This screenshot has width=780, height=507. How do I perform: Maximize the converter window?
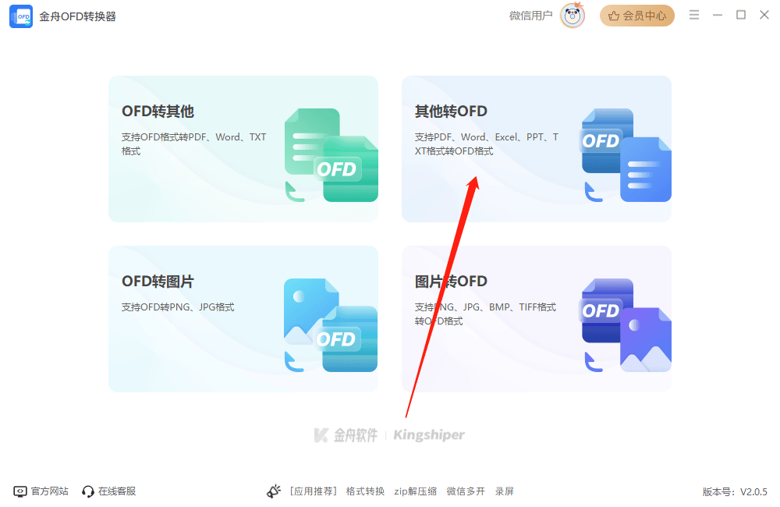(x=741, y=15)
